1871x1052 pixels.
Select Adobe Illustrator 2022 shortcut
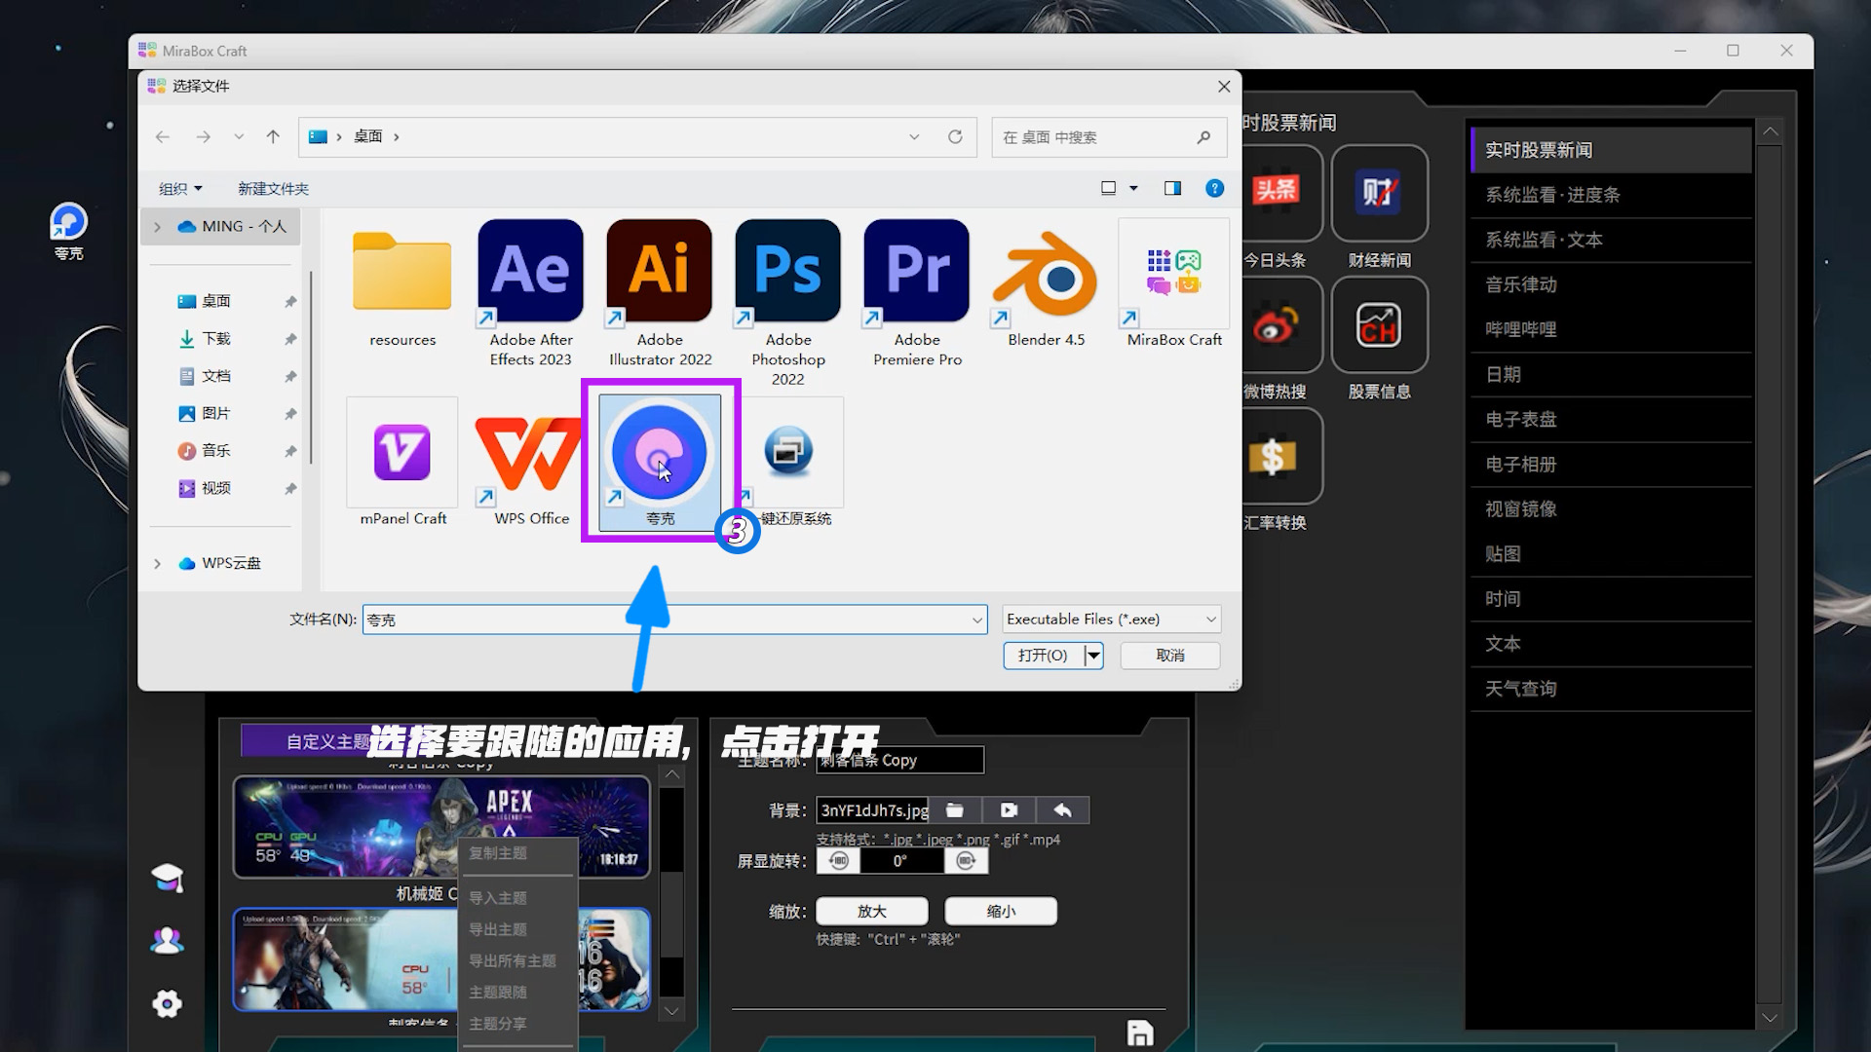click(x=660, y=294)
